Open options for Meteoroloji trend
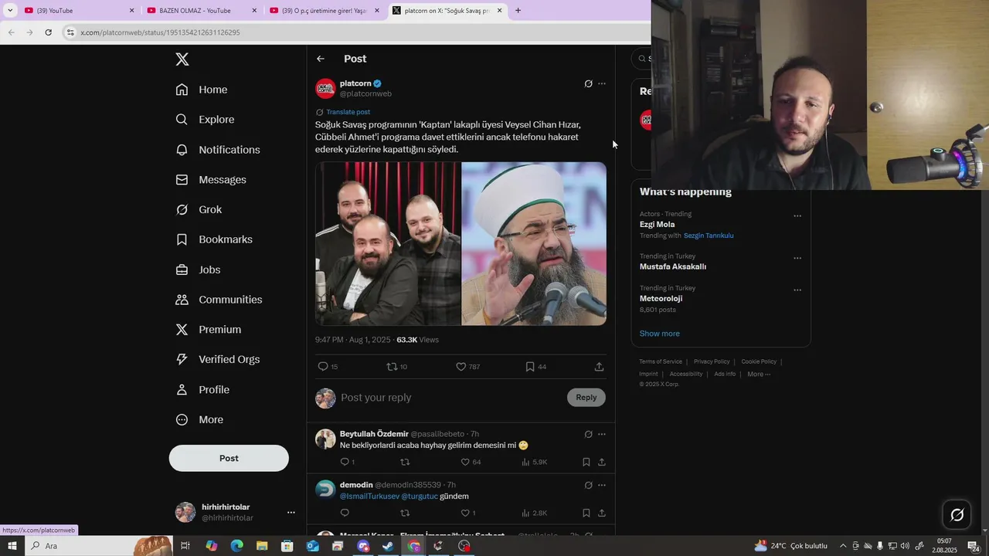 797,290
